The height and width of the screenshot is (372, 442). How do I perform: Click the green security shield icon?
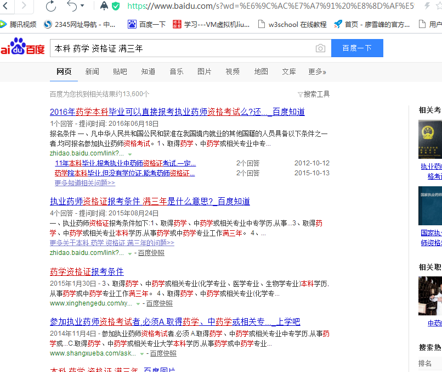click(116, 6)
